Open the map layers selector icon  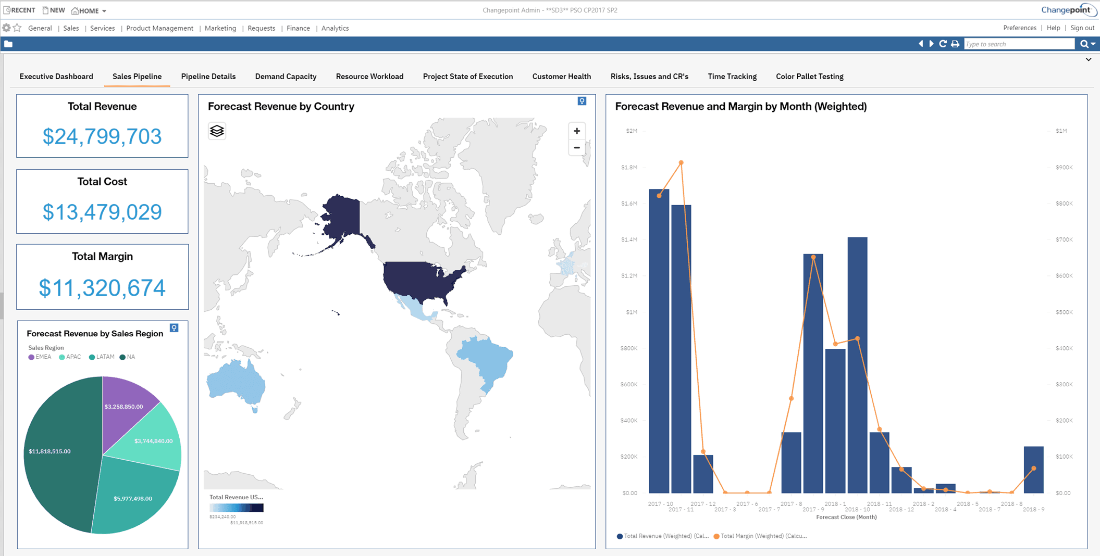pos(217,131)
